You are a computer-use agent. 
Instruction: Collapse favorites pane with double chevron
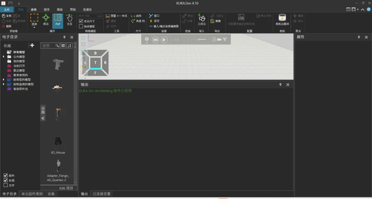[43, 118]
